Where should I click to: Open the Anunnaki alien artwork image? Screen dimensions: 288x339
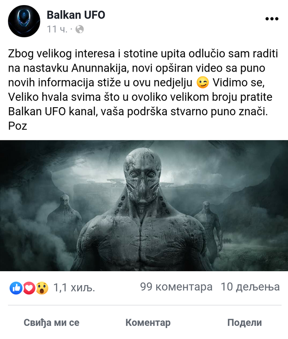pyautogui.click(x=144, y=206)
